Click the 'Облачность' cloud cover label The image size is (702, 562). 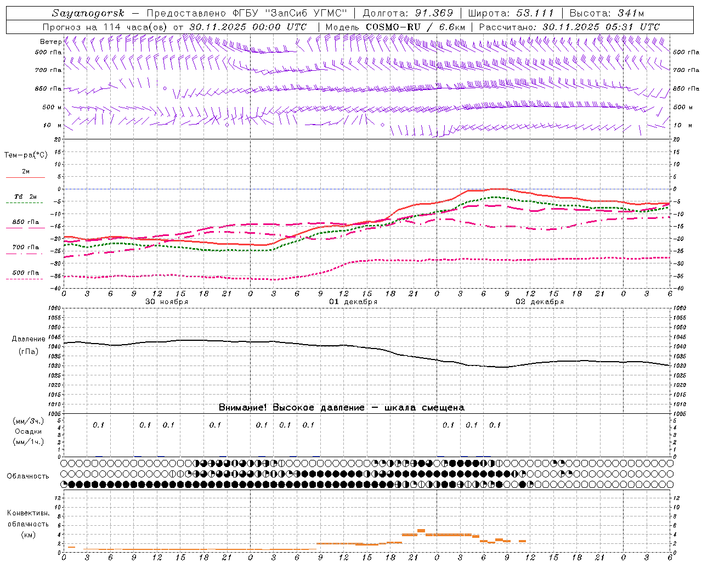point(28,476)
